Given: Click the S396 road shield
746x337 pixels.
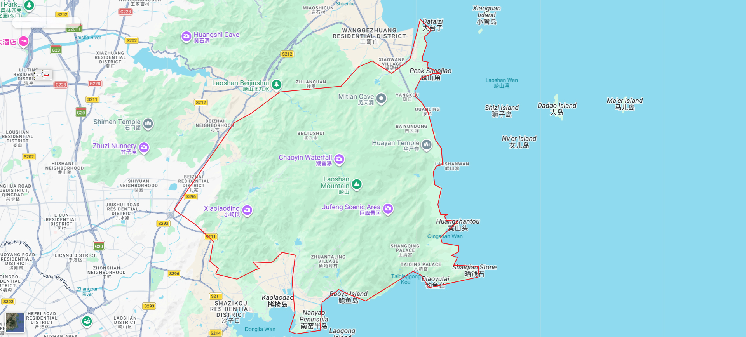Looking at the screenshot, I should [x=191, y=196].
